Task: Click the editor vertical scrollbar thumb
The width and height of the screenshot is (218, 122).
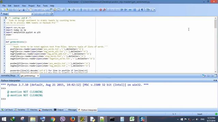Action: [216, 24]
